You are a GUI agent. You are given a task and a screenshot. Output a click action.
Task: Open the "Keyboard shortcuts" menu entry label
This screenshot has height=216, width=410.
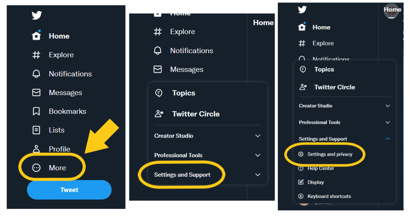[x=329, y=196]
